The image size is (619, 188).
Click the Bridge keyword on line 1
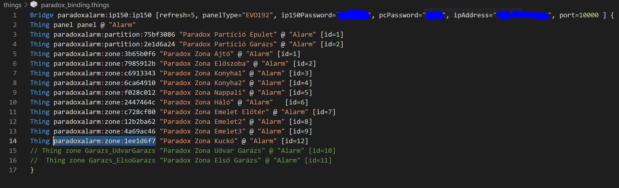pyautogui.click(x=42, y=15)
